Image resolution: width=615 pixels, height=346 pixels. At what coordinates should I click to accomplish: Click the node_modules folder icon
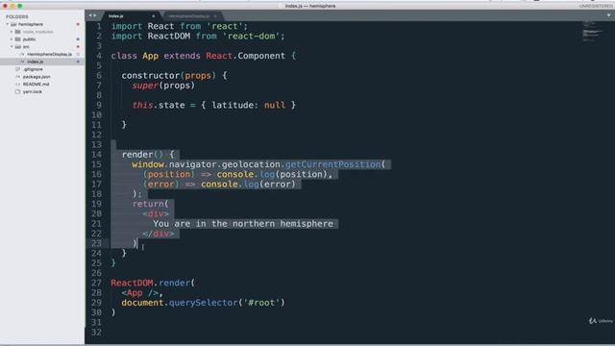click(x=17, y=32)
